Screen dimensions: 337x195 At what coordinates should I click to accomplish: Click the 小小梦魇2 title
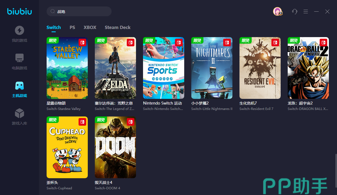click(x=200, y=103)
